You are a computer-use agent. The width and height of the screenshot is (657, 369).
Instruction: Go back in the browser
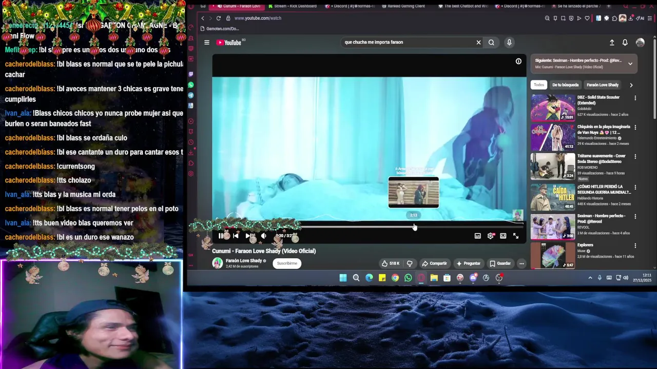click(x=203, y=18)
